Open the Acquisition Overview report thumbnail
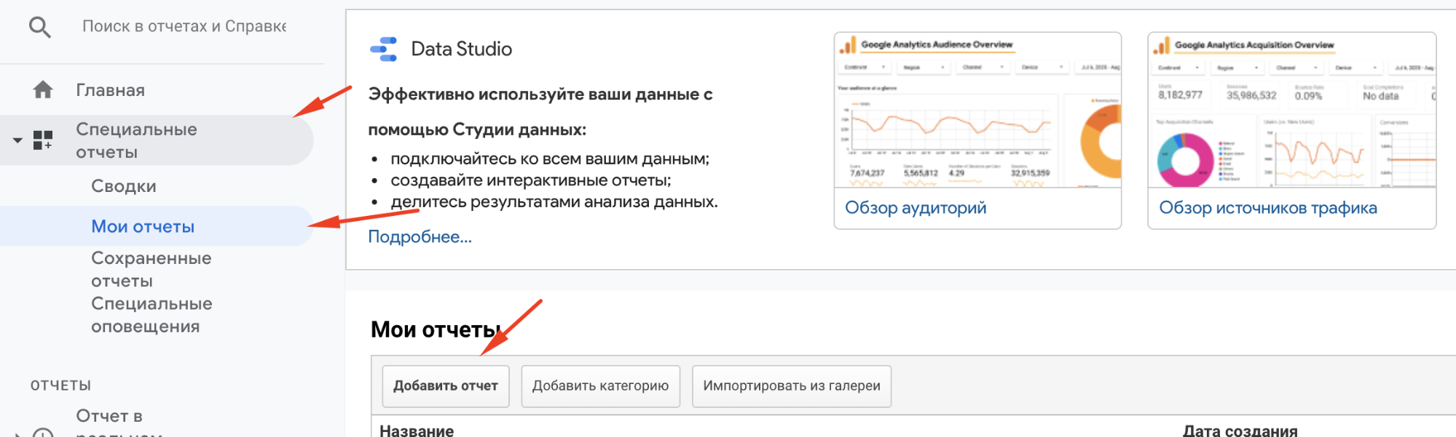The width and height of the screenshot is (1456, 437). point(1292,111)
